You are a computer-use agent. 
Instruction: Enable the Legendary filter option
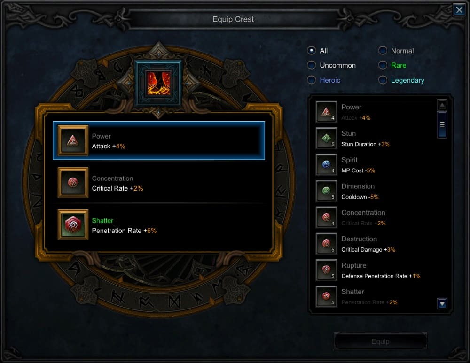(x=383, y=80)
